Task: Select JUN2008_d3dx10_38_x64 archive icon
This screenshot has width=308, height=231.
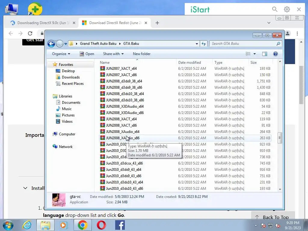Action: 103,94
